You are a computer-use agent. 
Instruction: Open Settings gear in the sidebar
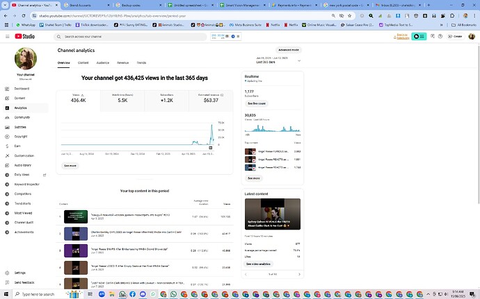coord(8,273)
